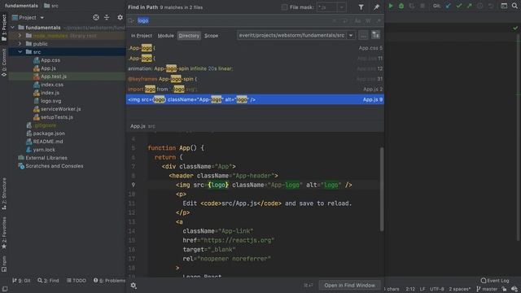The height and width of the screenshot is (293, 521).
Task: Click the lock icon in status bar
Action: coord(505,289)
